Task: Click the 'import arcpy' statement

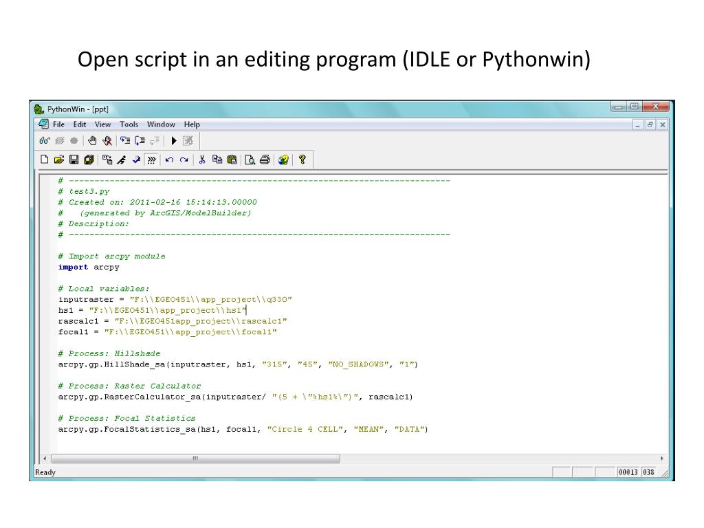Action: tap(89, 267)
